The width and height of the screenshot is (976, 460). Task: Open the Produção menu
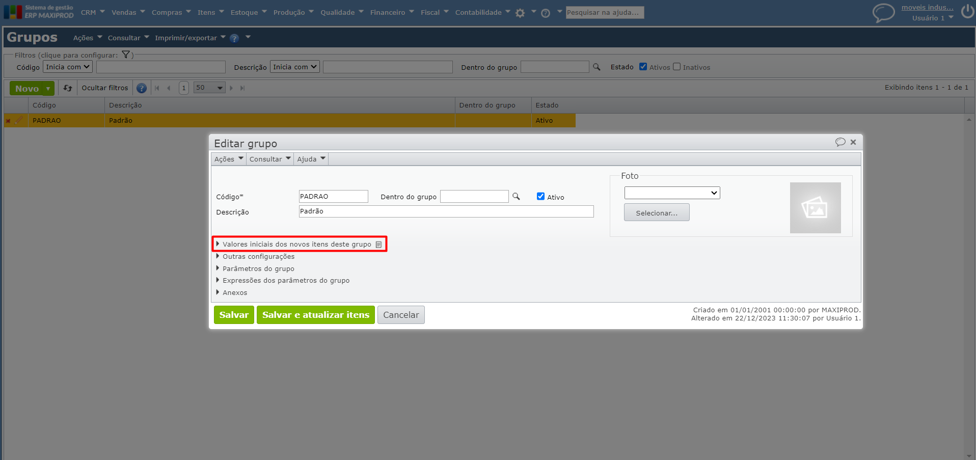[293, 12]
